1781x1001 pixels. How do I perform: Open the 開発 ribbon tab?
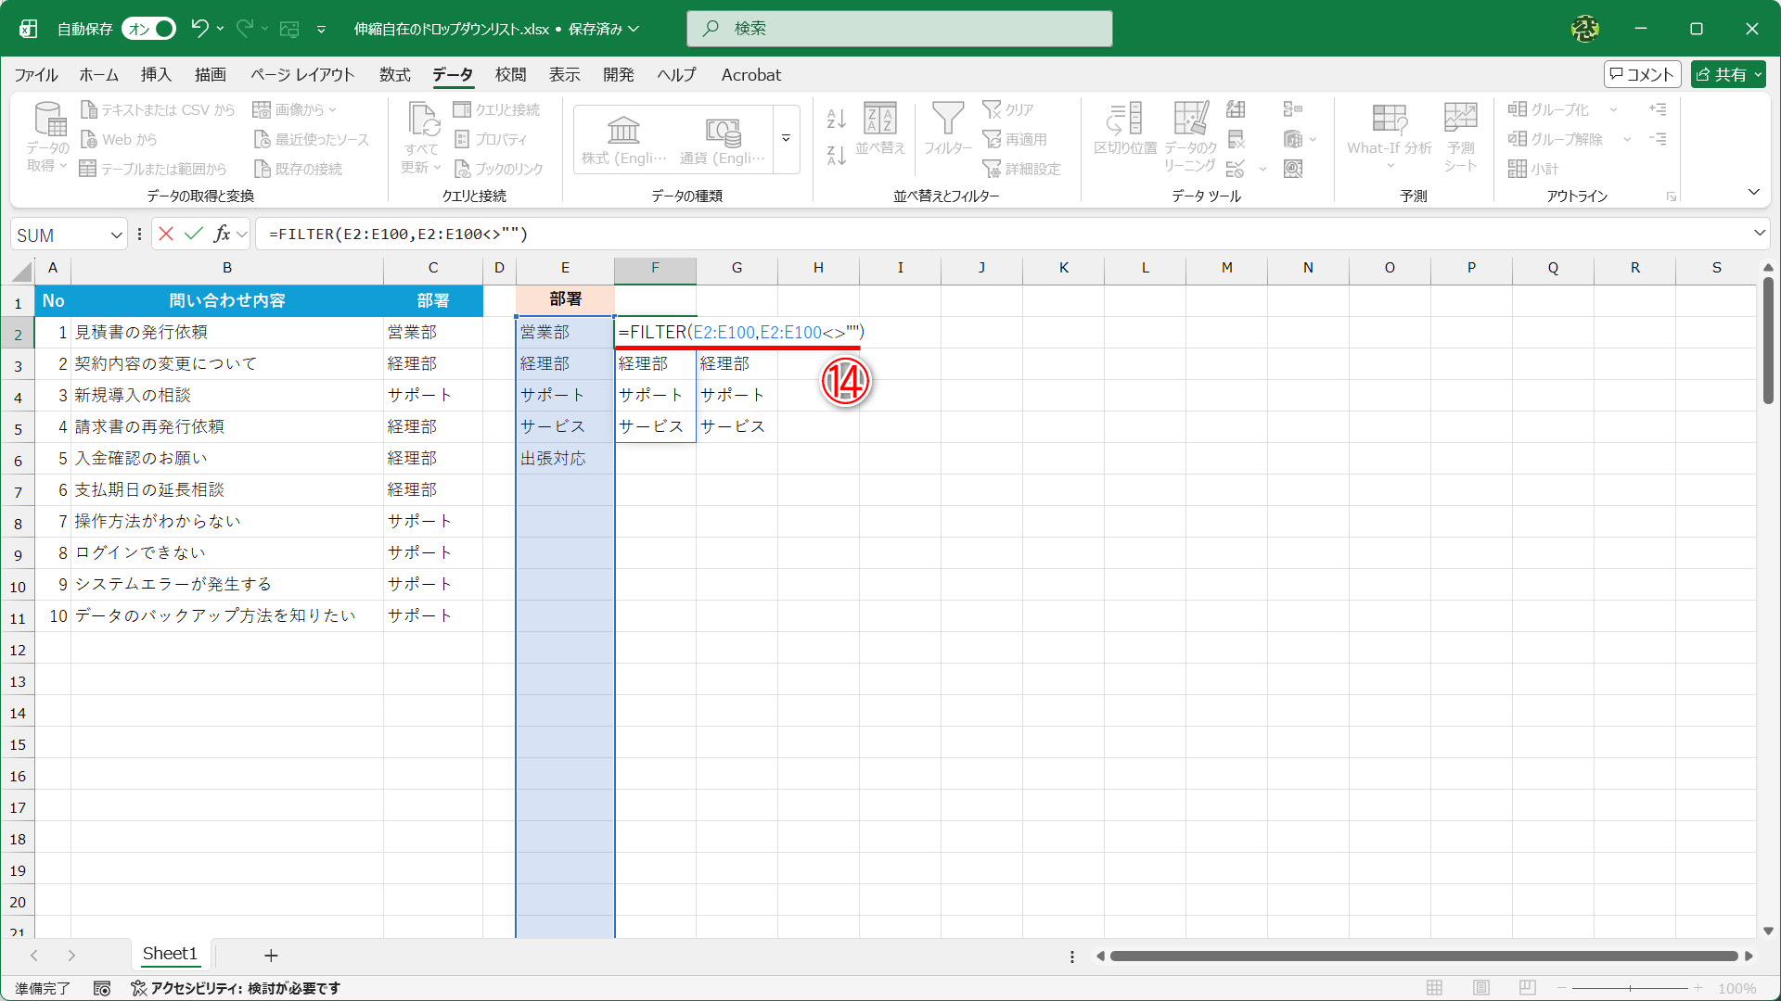click(617, 75)
